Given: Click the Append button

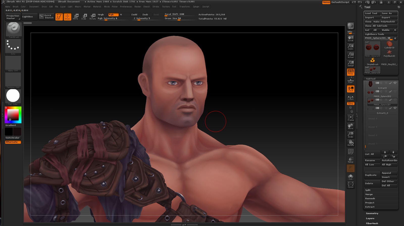Looking at the screenshot, I should tap(389, 173).
